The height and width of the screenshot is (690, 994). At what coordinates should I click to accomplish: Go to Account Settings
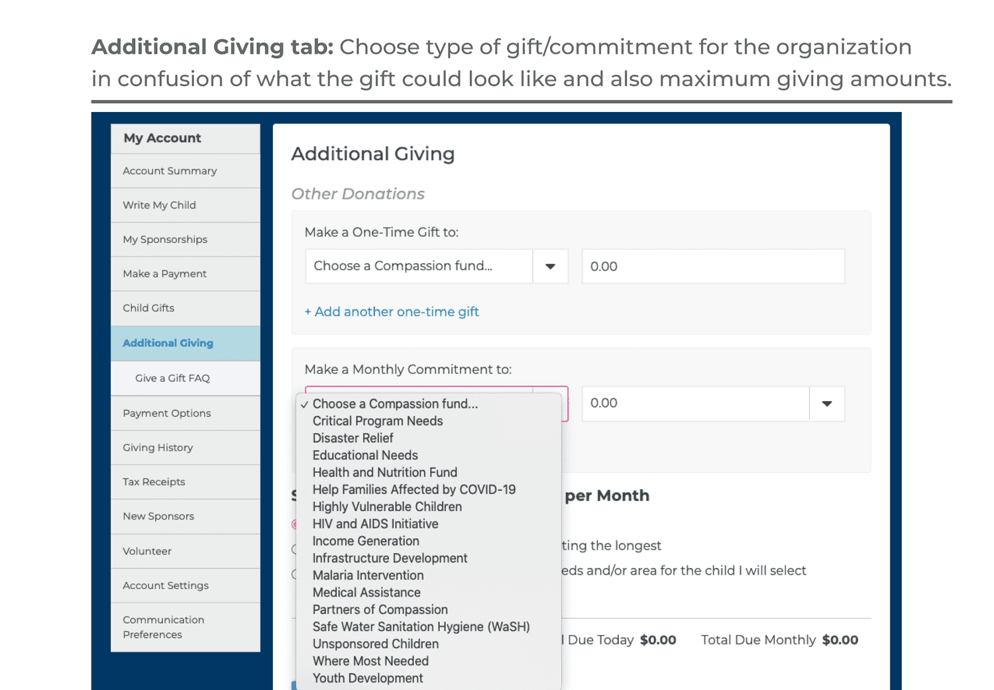(x=186, y=586)
